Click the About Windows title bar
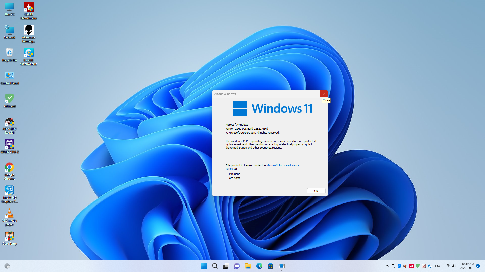The width and height of the screenshot is (485, 272). tap(266, 94)
